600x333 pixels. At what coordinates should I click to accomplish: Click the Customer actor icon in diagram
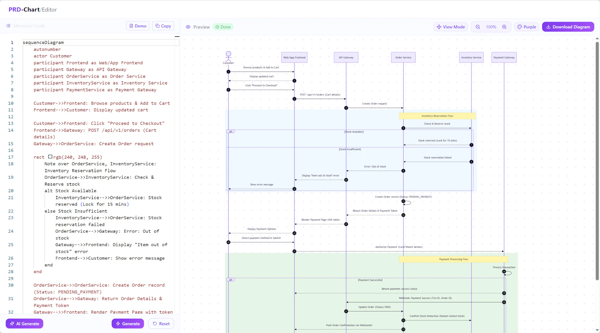pos(228,57)
